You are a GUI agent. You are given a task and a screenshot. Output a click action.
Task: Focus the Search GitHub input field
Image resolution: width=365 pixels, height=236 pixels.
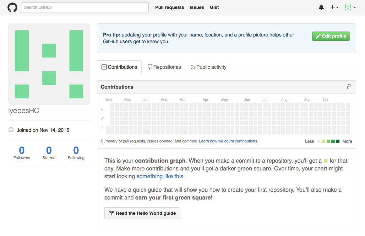pos(85,7)
